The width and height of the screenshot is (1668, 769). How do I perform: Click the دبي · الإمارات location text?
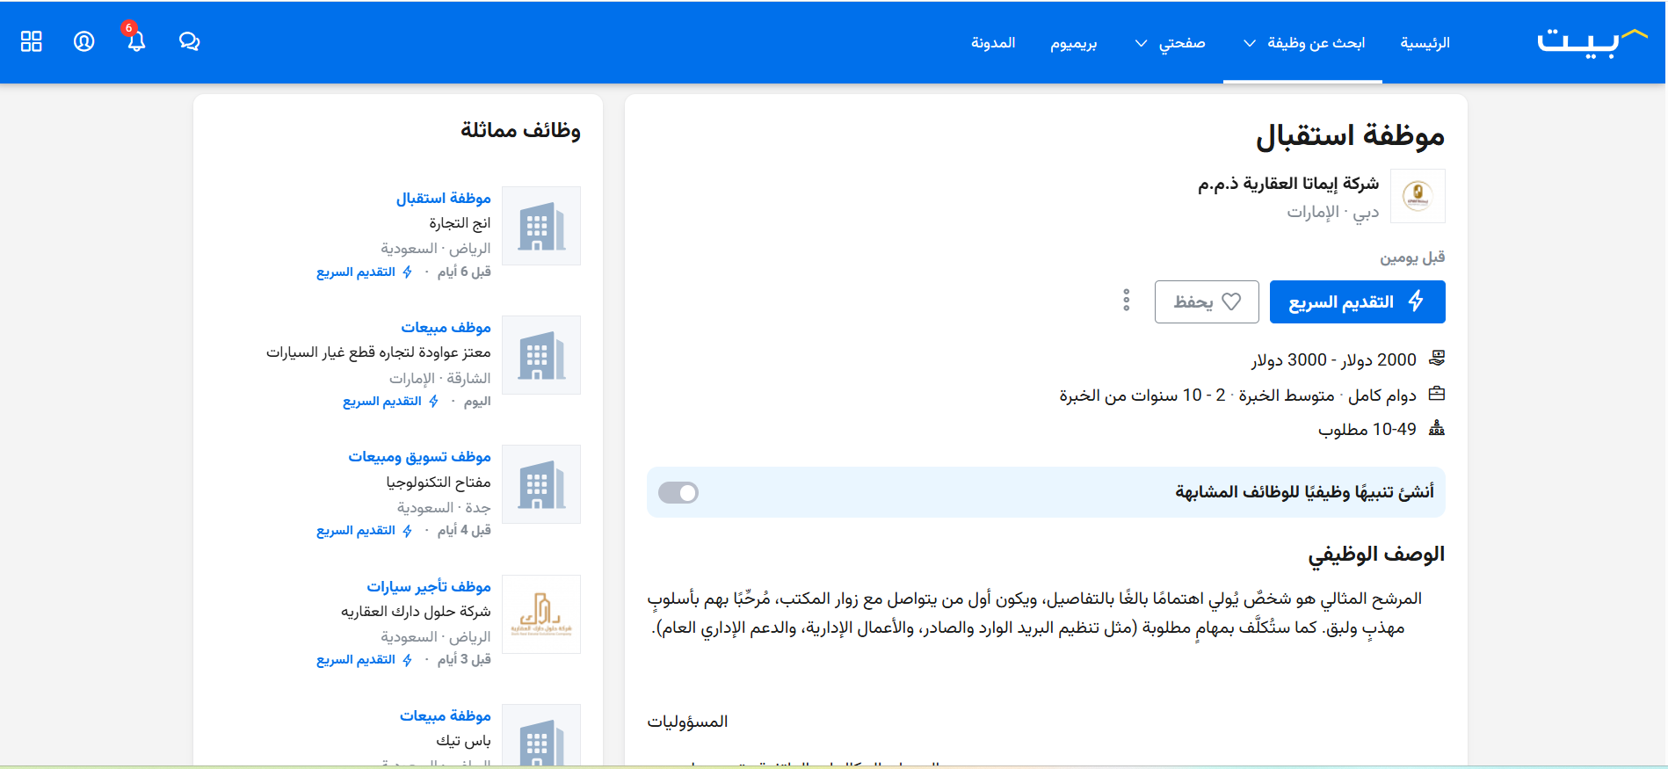(1333, 212)
